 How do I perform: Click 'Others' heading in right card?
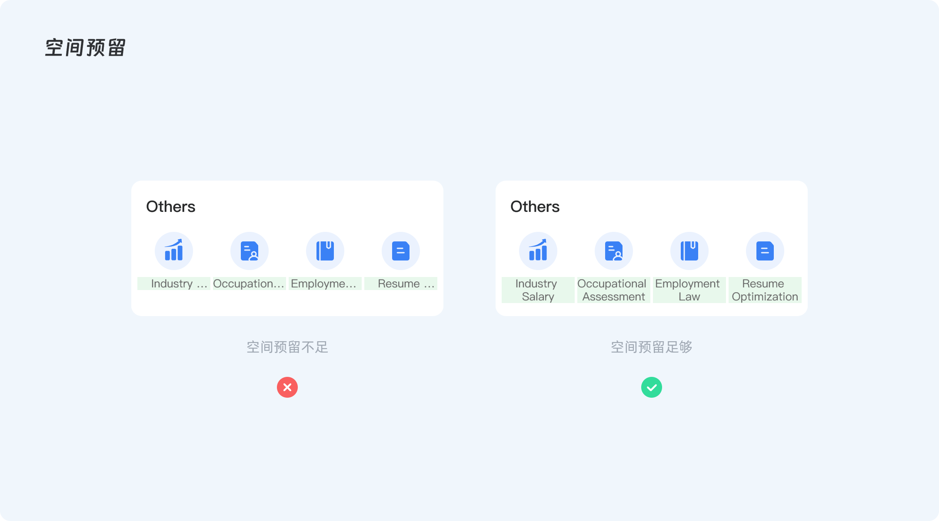(535, 207)
